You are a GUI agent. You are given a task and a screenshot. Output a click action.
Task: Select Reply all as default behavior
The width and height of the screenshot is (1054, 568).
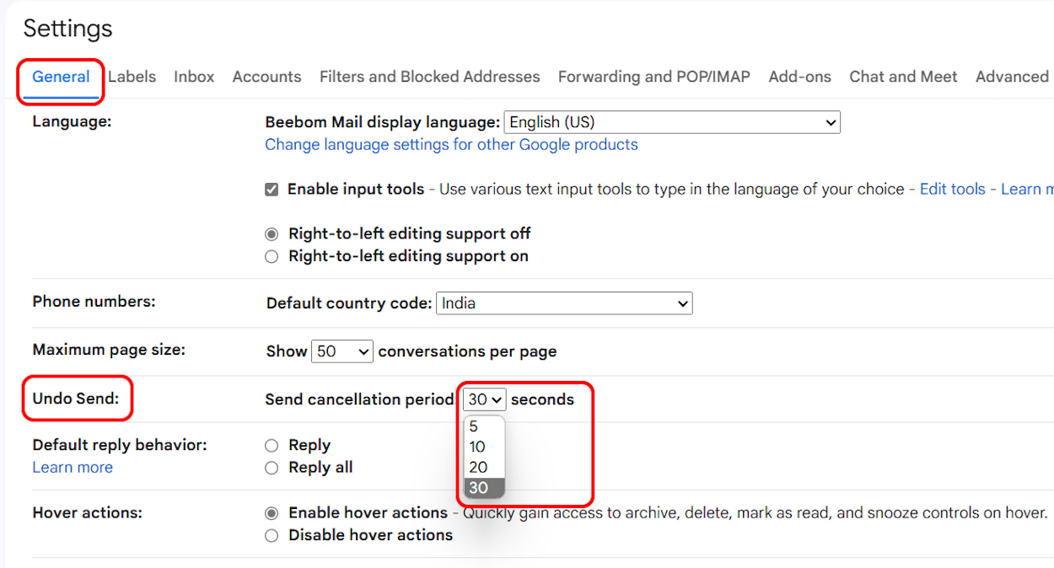(x=272, y=468)
